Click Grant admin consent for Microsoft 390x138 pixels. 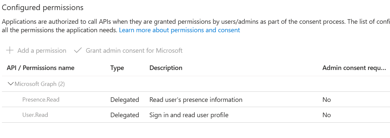(x=134, y=50)
